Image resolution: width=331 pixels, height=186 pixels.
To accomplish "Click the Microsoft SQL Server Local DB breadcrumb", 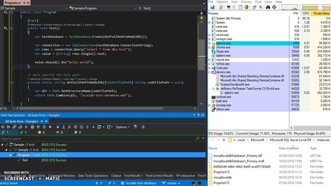I will 290,140.
